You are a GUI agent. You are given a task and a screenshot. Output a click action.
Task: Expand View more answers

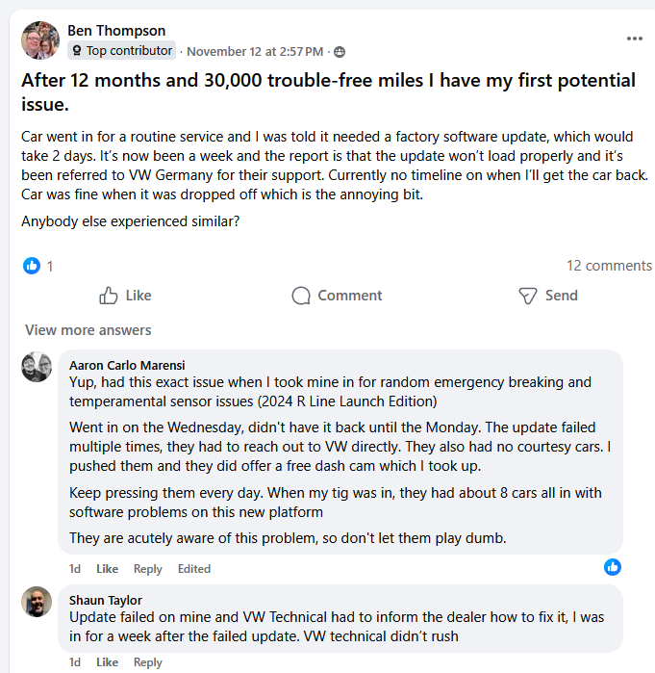88,330
